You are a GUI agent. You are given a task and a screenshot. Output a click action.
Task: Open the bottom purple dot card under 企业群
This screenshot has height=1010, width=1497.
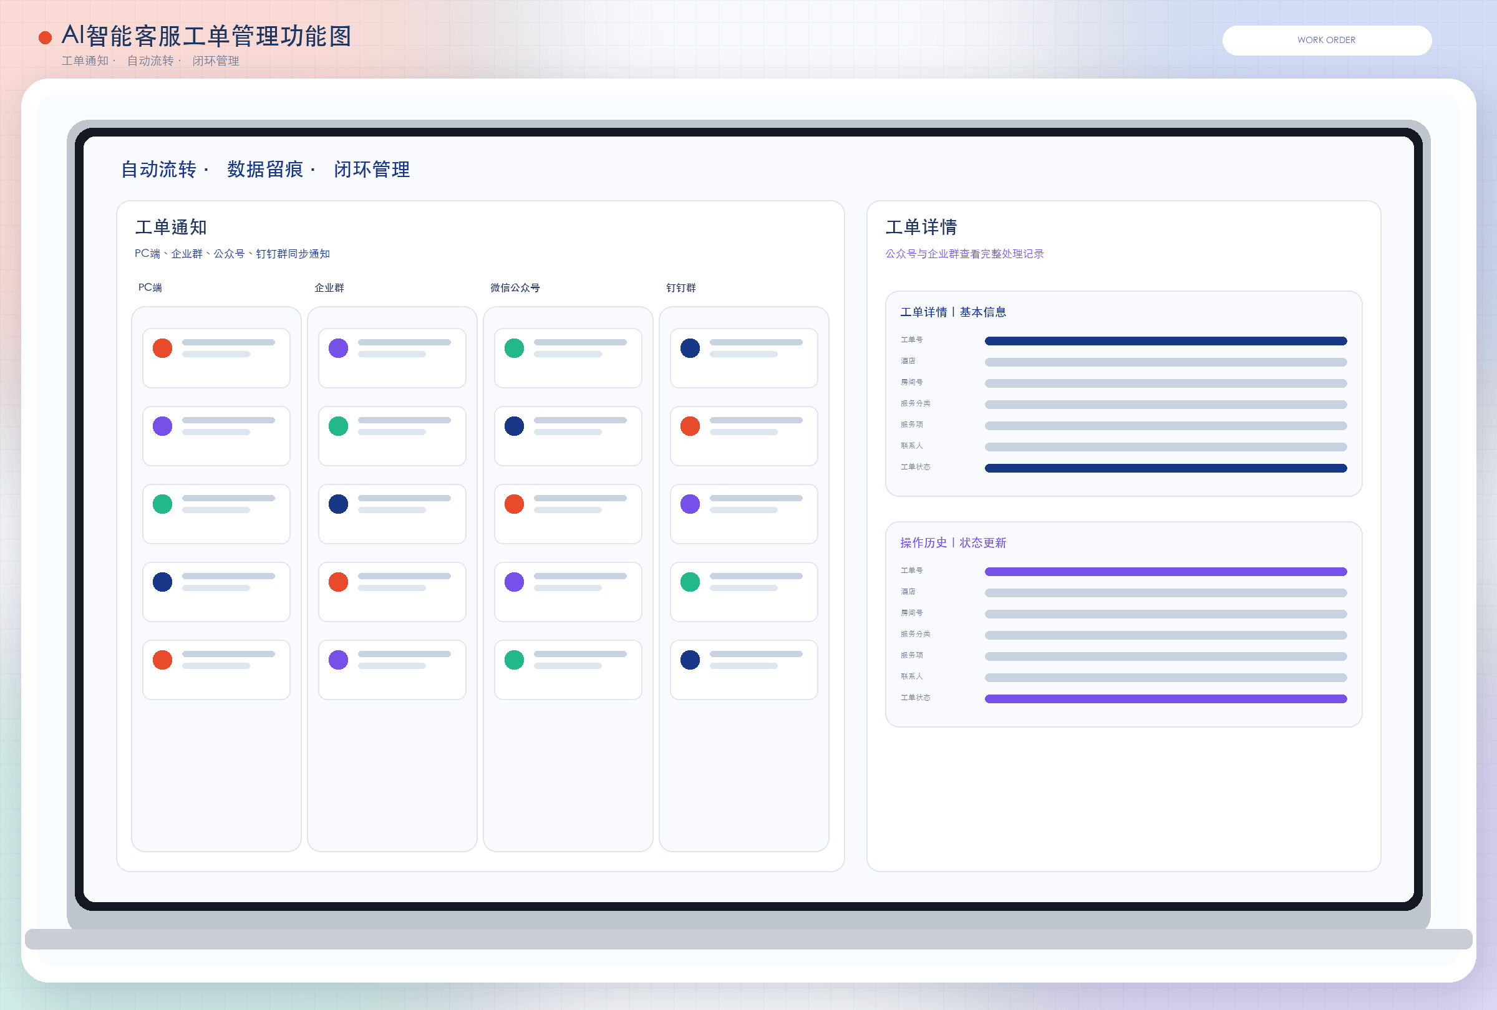click(x=392, y=670)
